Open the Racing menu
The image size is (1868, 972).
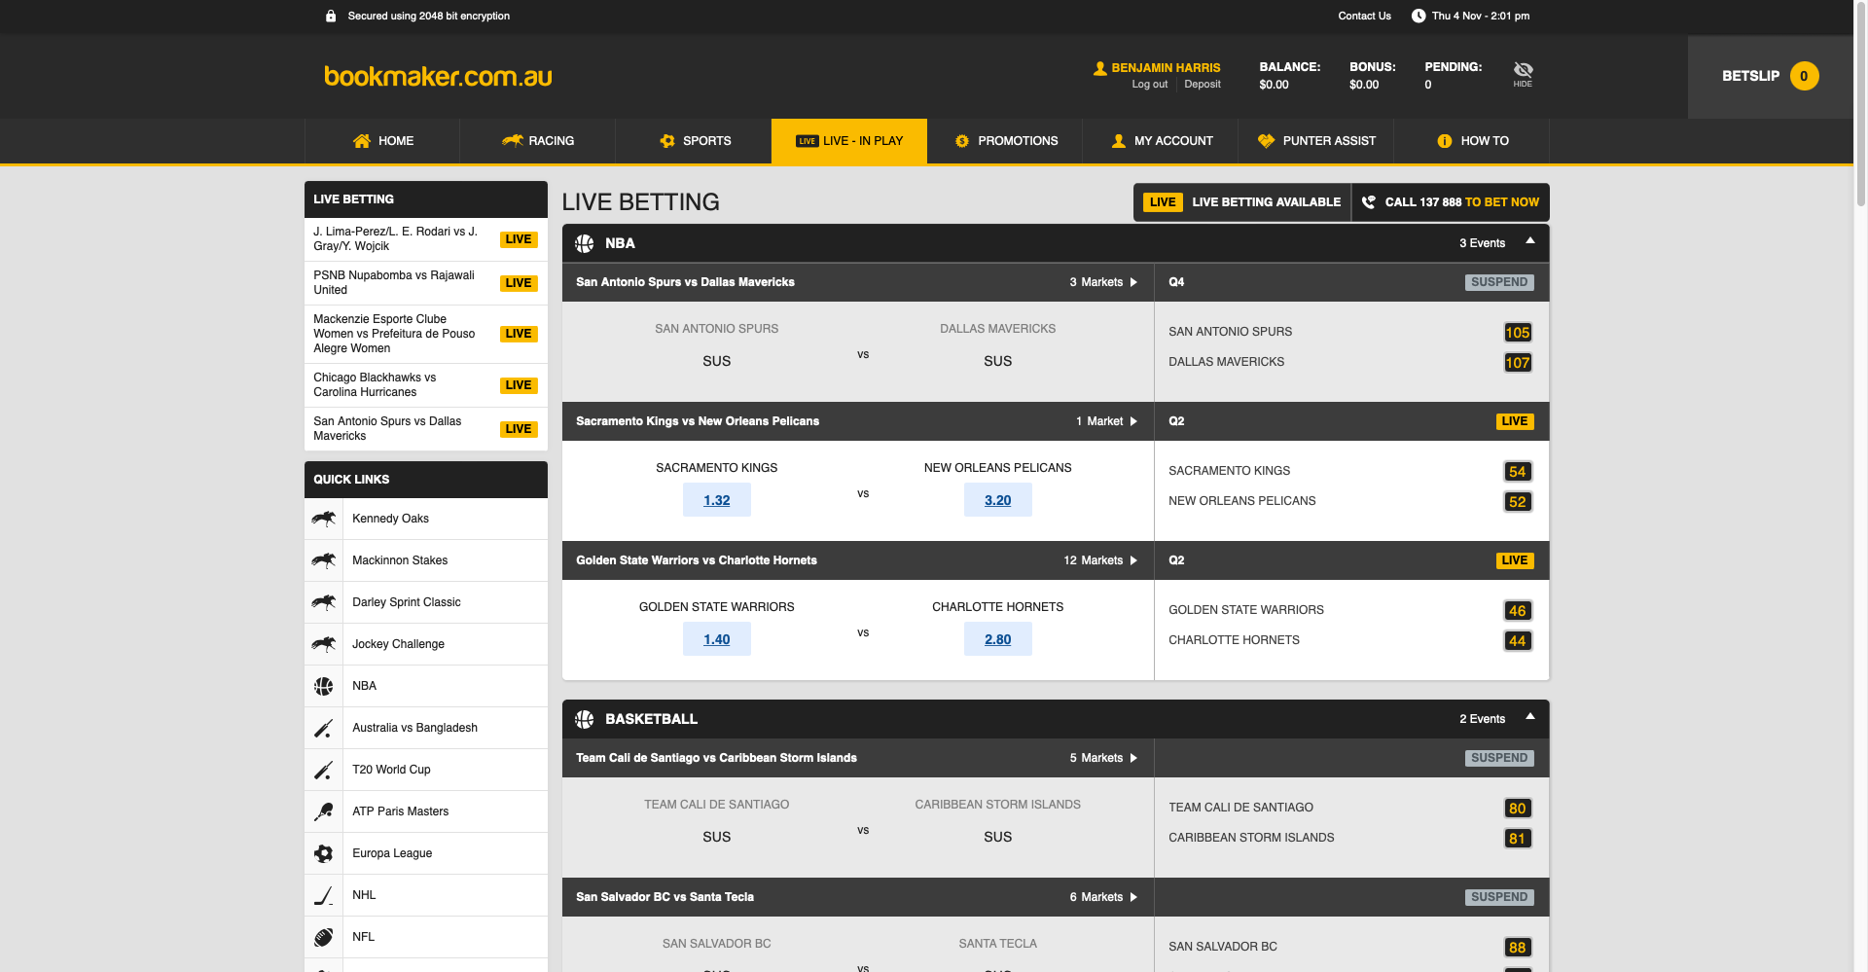[x=538, y=141]
